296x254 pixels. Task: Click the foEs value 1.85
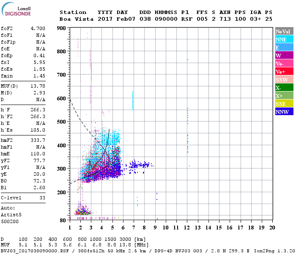coord(39,69)
